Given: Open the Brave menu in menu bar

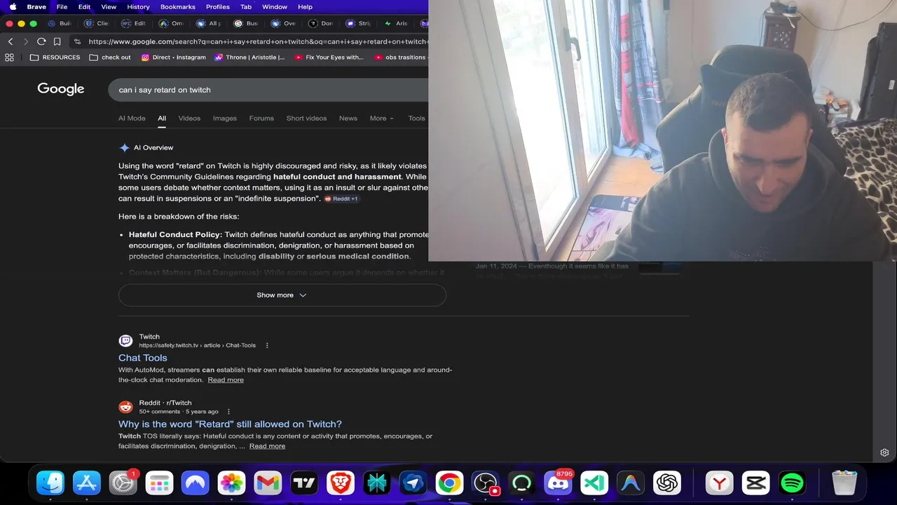Looking at the screenshot, I should click(x=36, y=6).
